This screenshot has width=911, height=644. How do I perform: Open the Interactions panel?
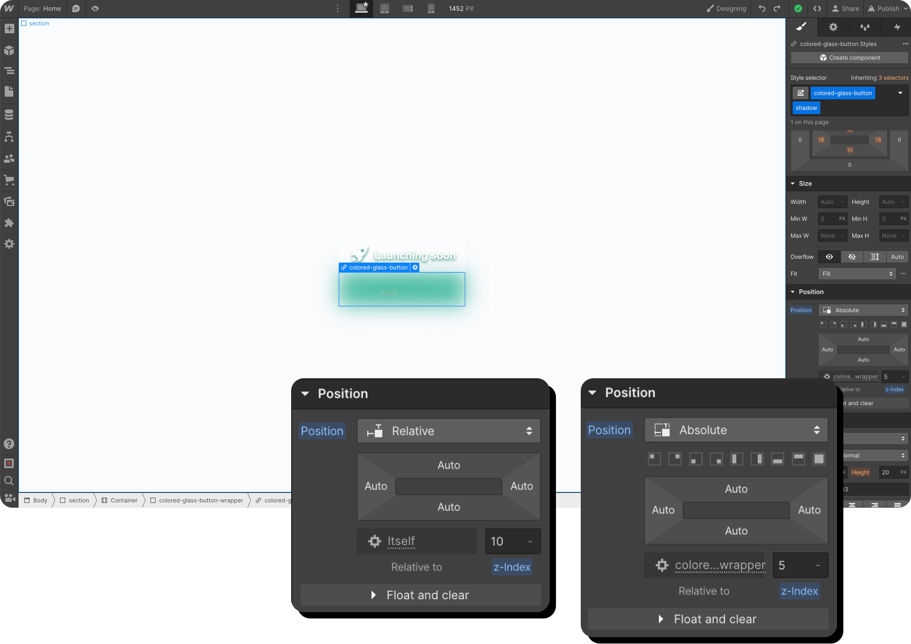pyautogui.click(x=897, y=27)
